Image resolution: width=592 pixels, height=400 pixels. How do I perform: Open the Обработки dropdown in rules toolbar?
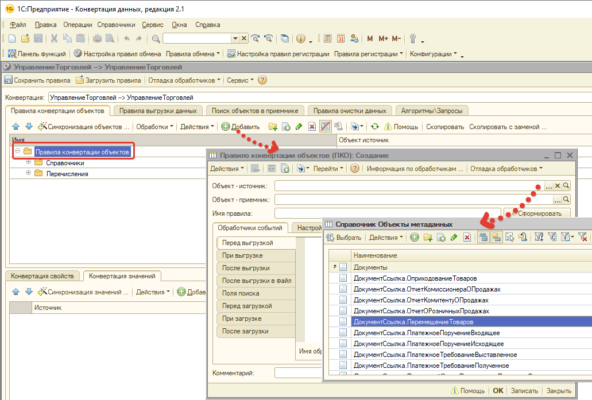click(154, 127)
